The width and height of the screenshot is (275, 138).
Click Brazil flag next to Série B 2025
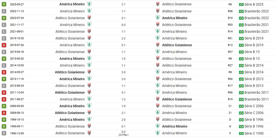pyautogui.click(x=241, y=5)
